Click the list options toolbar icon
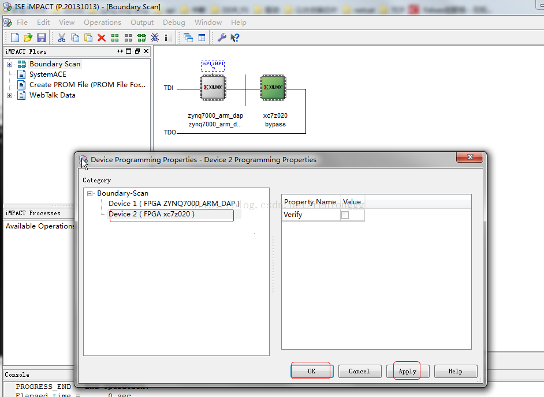 (x=166, y=38)
